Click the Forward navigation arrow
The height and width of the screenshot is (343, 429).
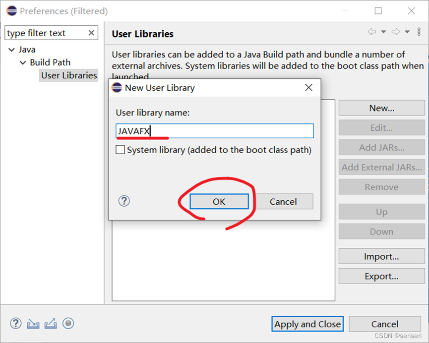coord(395,32)
